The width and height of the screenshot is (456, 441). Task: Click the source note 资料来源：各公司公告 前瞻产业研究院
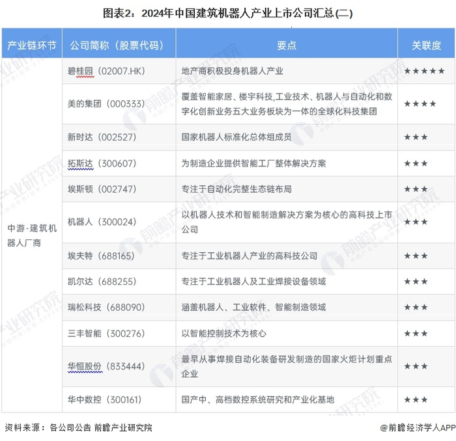point(78,427)
